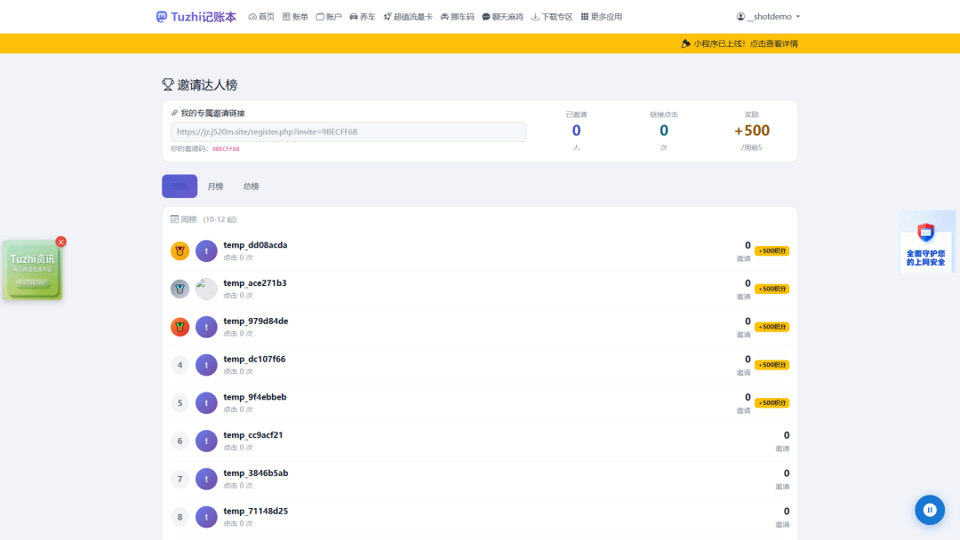Click the avatar of temp_979d84de
The image size is (960, 540).
206,327
